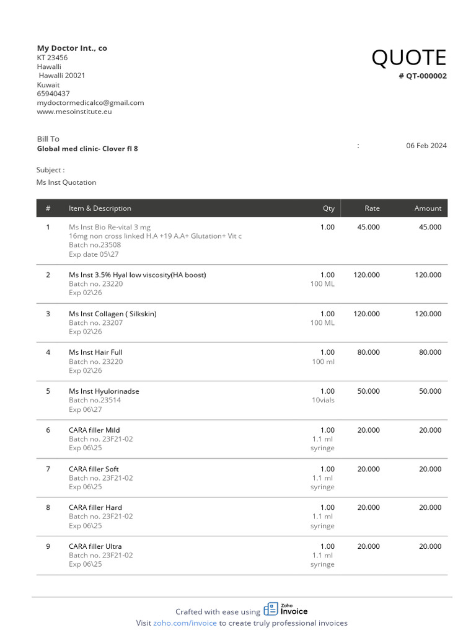This screenshot has height=635, width=476.
Task: Select the CARA filler Mild item
Action: point(94,430)
